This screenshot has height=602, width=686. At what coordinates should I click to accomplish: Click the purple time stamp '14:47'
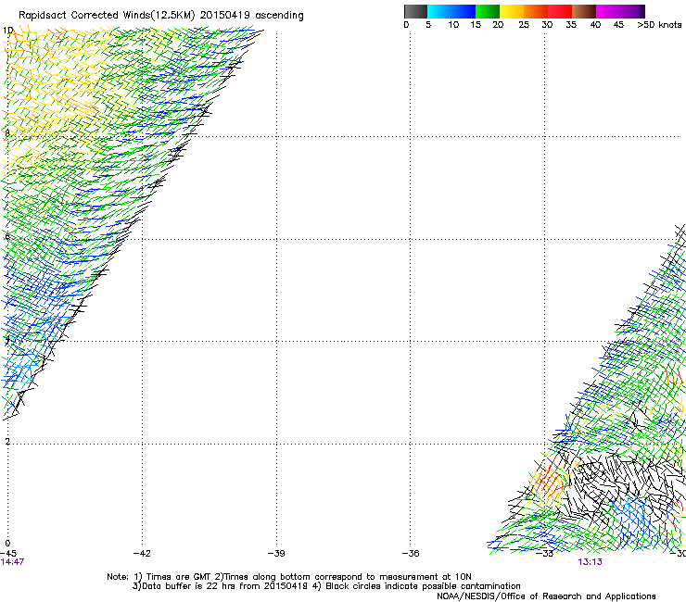[12, 562]
